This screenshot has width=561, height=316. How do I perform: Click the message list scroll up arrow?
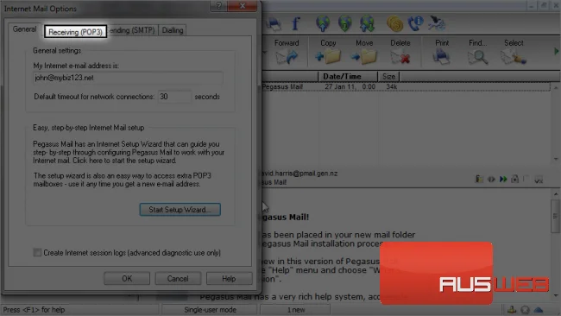click(556, 88)
